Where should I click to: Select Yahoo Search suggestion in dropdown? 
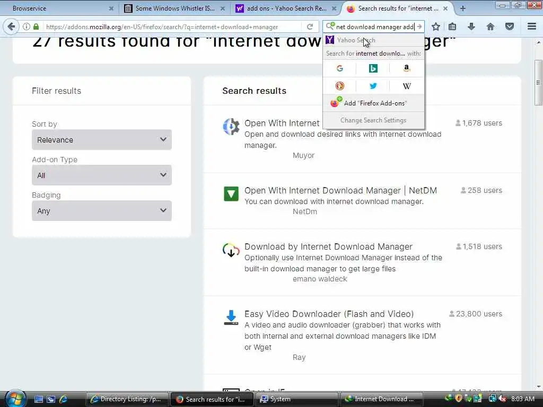tap(373, 40)
